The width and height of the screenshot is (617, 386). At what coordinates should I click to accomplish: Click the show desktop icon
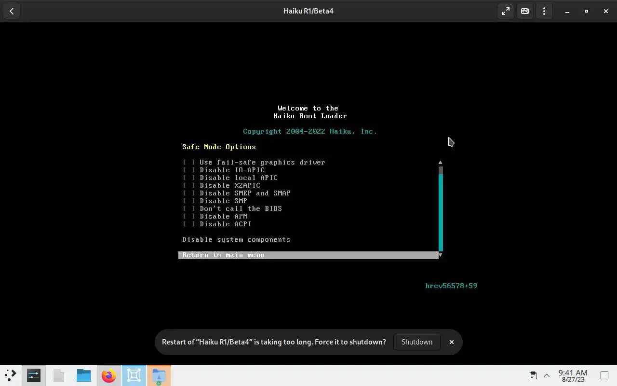coord(604,375)
